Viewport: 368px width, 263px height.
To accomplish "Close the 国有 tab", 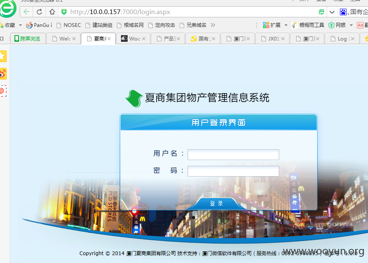I will coord(214,39).
